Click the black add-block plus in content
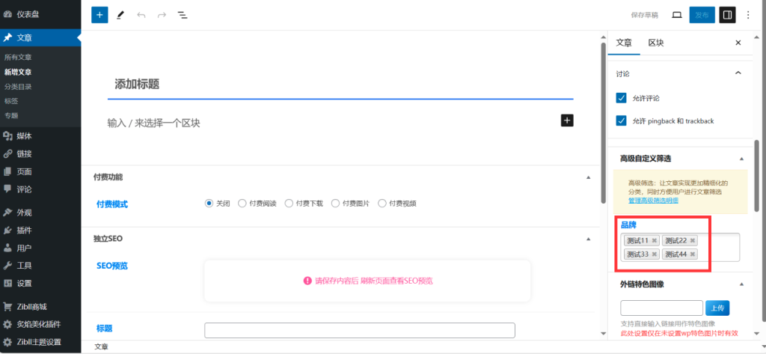766x354 pixels. (x=567, y=120)
